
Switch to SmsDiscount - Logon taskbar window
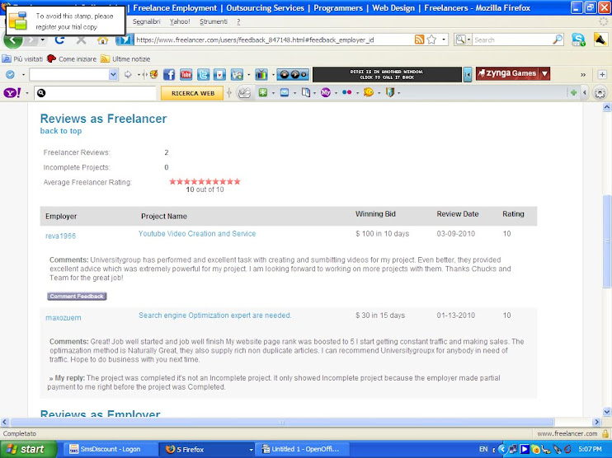pos(109,450)
